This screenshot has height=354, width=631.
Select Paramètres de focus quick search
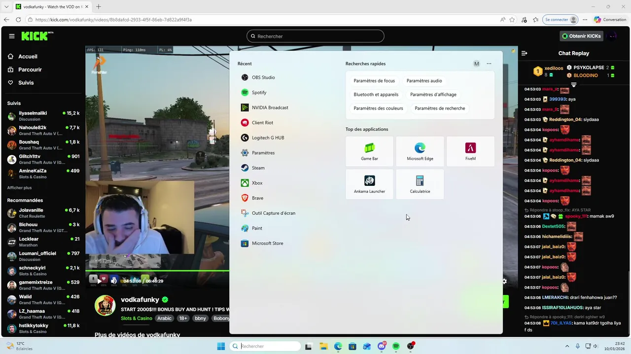tap(374, 81)
